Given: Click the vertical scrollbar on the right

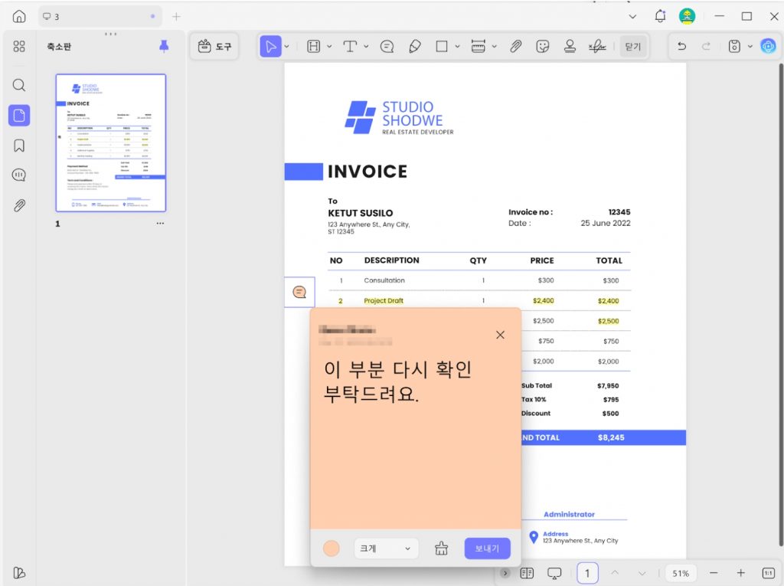Looking at the screenshot, I should 781,304.
